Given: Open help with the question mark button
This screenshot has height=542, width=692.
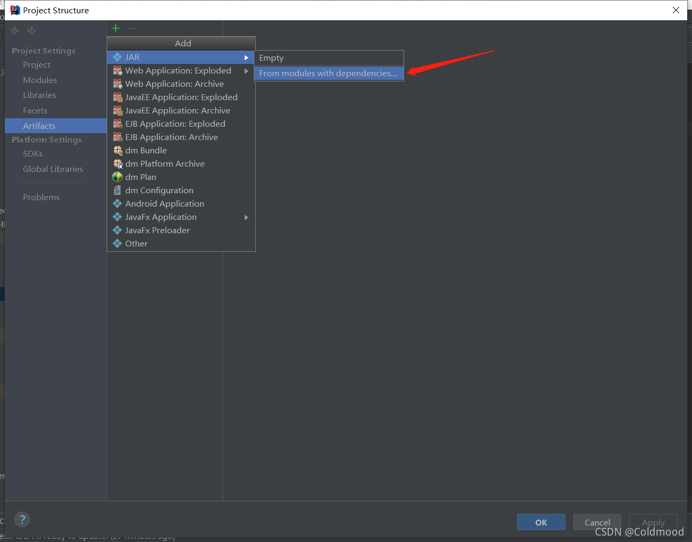Looking at the screenshot, I should pos(22,520).
